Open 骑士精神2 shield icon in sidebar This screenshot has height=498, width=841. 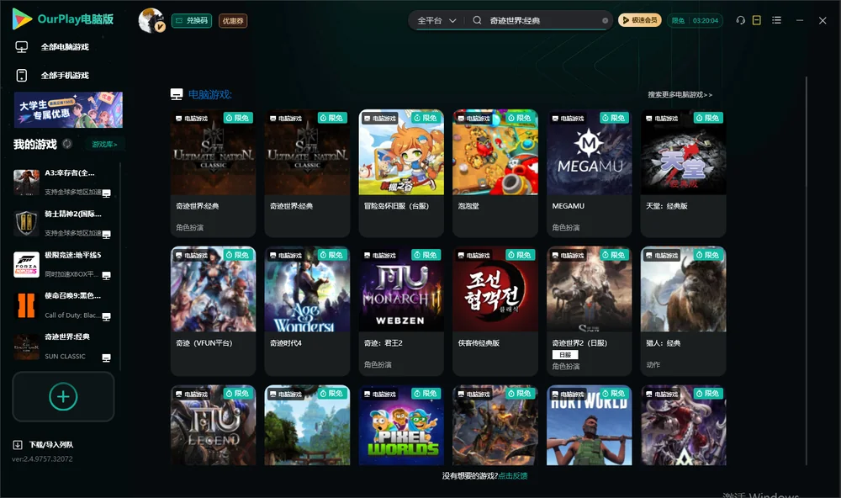coord(26,223)
